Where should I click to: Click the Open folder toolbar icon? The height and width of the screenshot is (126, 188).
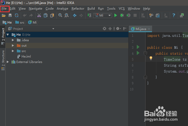coord(4,16)
